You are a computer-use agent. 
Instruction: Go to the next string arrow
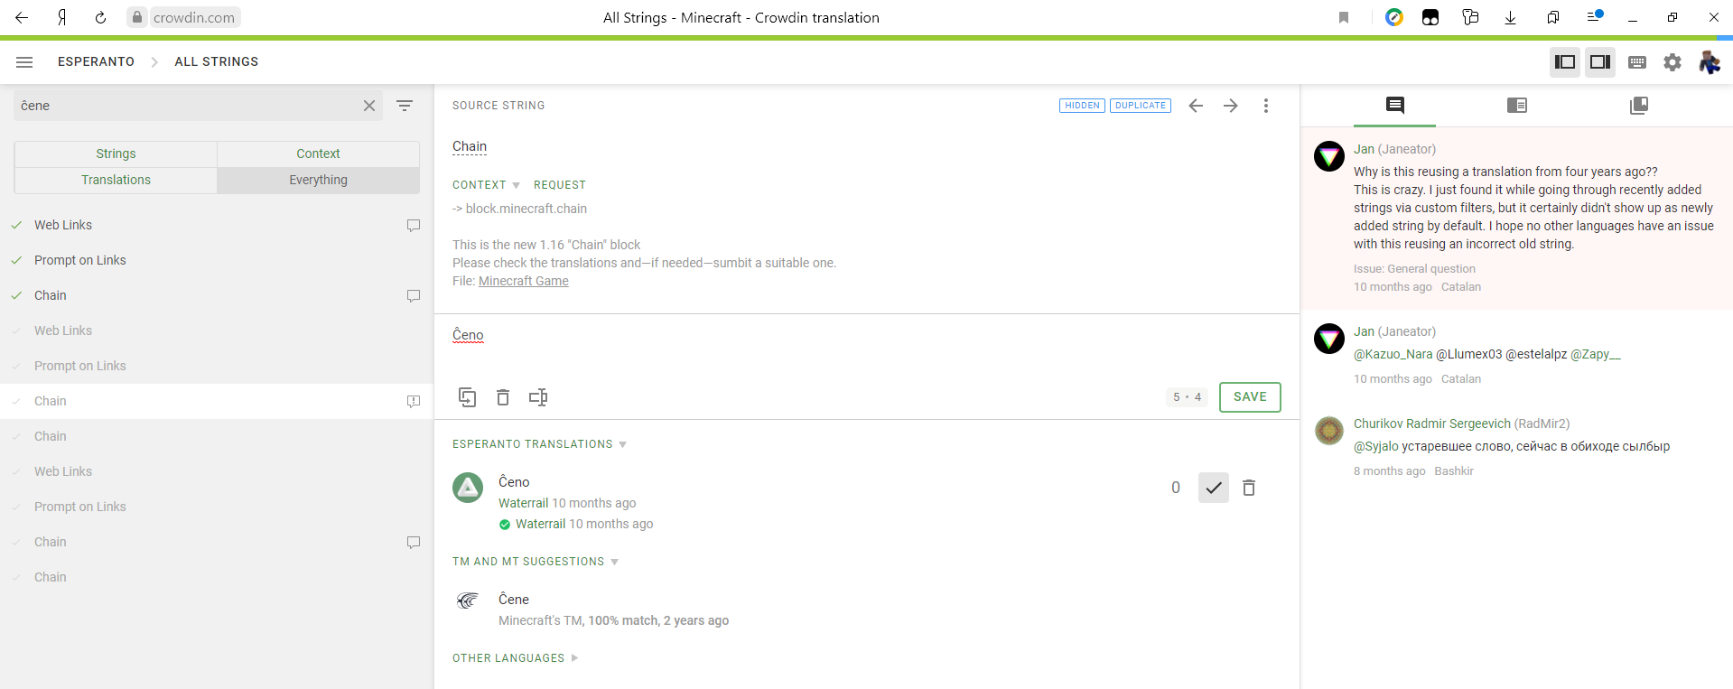1231,106
